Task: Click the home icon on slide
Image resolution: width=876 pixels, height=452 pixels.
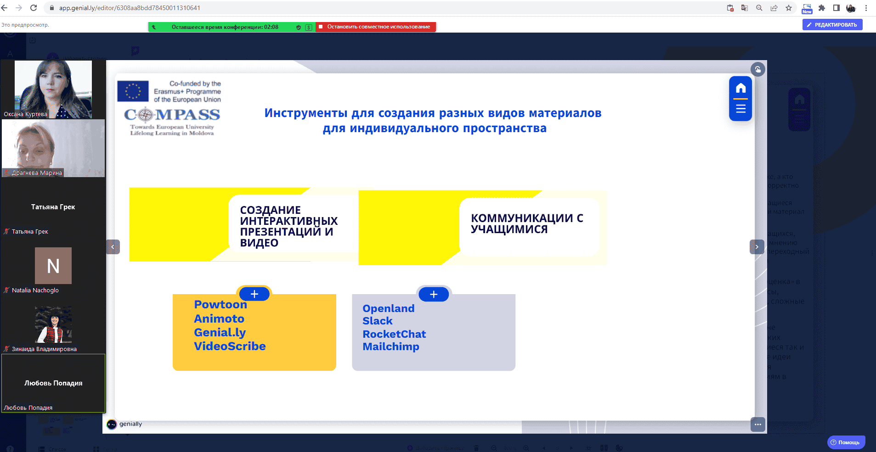Action: (x=740, y=88)
